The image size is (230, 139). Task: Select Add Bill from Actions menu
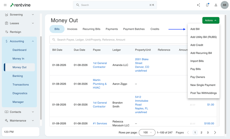click(x=195, y=29)
